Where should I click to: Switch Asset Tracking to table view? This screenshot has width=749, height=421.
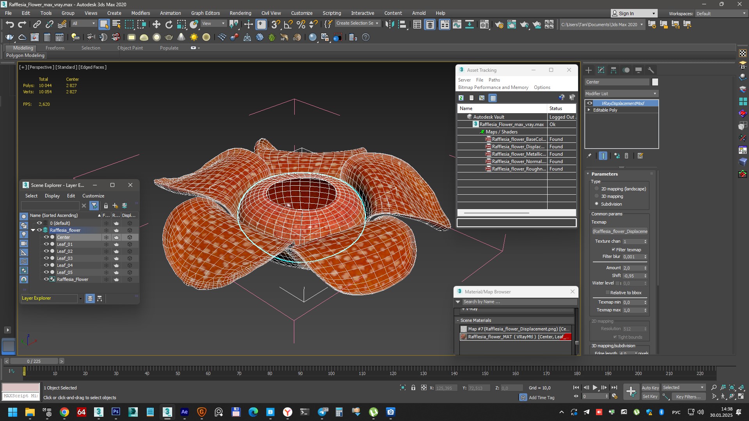[x=493, y=98]
